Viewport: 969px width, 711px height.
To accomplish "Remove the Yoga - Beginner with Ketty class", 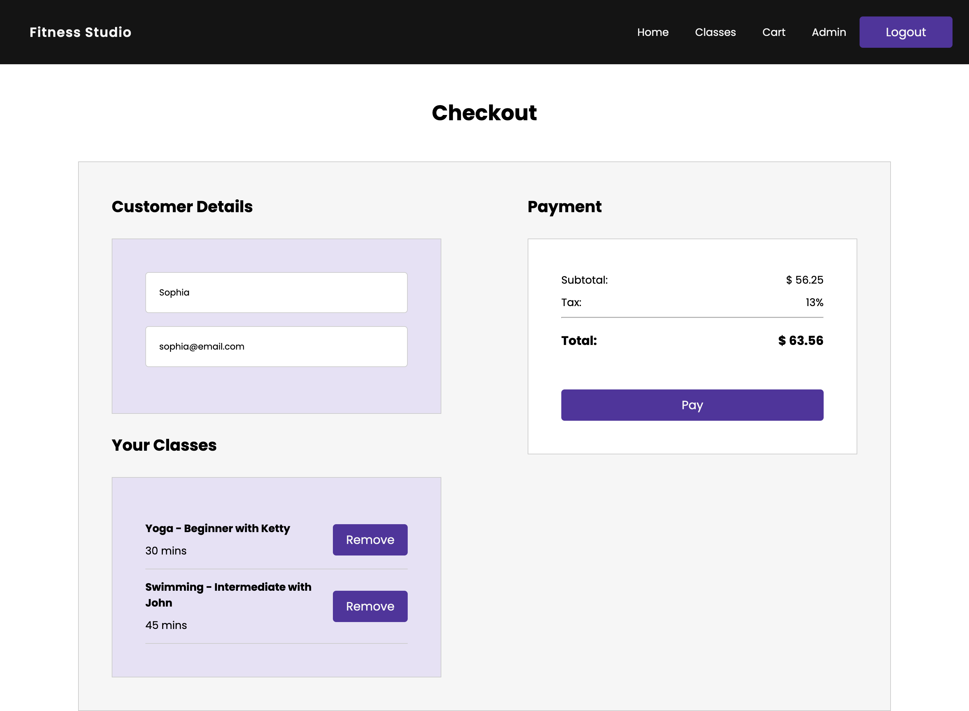I will tap(369, 539).
